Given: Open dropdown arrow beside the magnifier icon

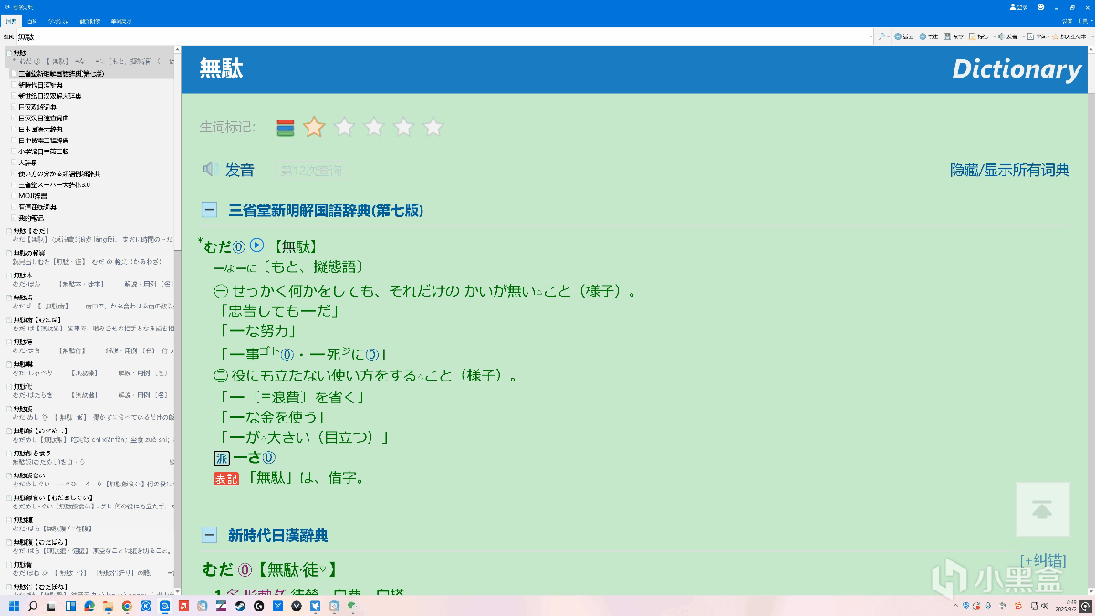Looking at the screenshot, I should click(x=889, y=37).
